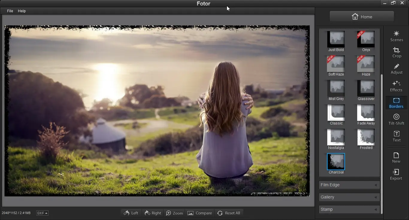Screen dimensions: 409x220
Task: Toggle Compare view
Action: (x=199, y=213)
